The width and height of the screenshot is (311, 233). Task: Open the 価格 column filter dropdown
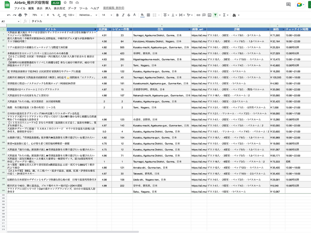coord(283,30)
